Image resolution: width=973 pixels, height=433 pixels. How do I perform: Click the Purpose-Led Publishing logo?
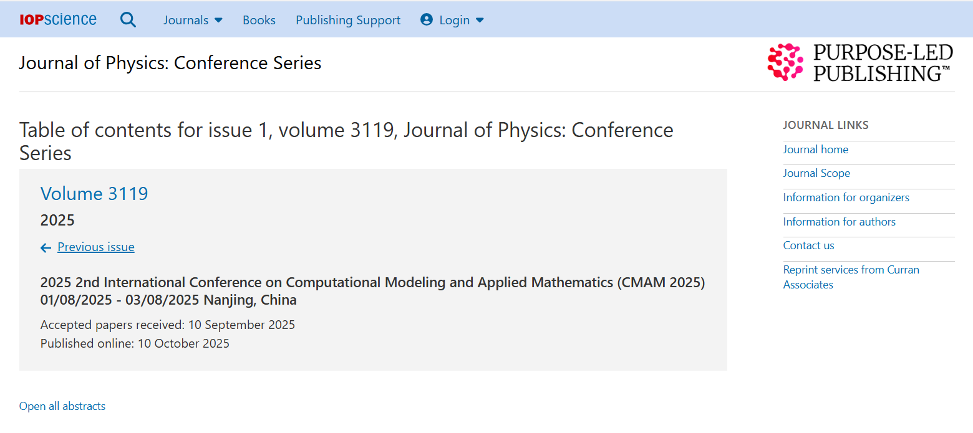(x=860, y=62)
